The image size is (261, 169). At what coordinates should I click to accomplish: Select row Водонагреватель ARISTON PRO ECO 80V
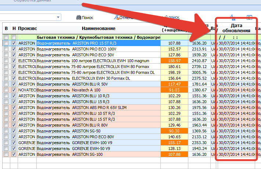pyautogui.click(x=98, y=137)
